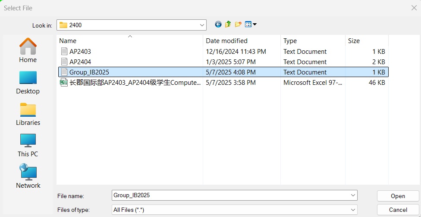Click date 5/7/2025 4:08 PM
Image resolution: width=421 pixels, height=217 pixels.
pos(231,72)
